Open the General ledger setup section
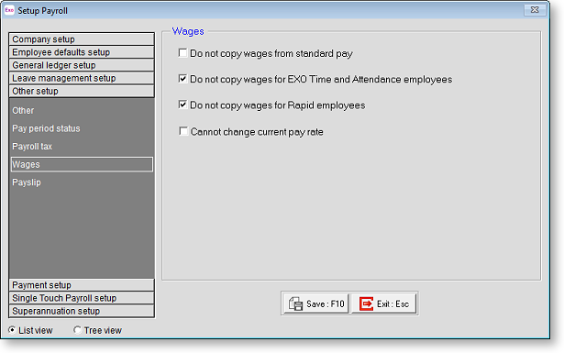564x353 pixels. pyautogui.click(x=82, y=65)
